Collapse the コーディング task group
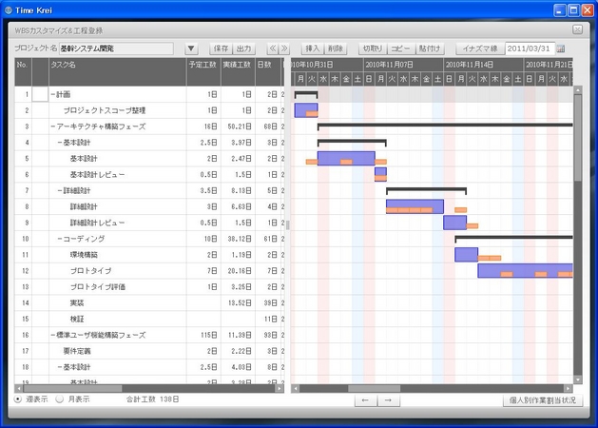The height and width of the screenshot is (428, 598). [x=61, y=239]
